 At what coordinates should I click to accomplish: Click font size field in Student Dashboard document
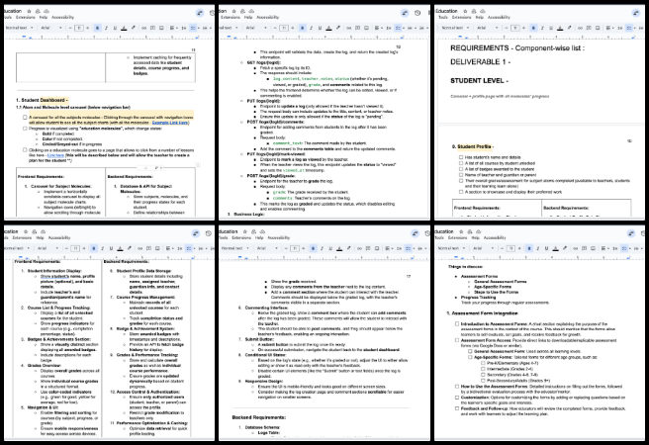tap(78, 28)
